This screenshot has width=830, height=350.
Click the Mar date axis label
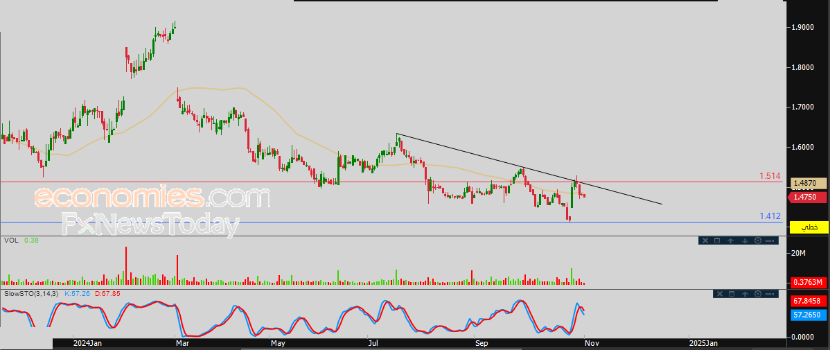point(183,344)
